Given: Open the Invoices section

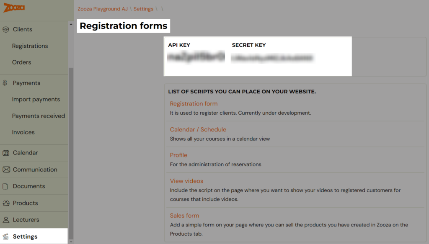Looking at the screenshot, I should [23, 132].
